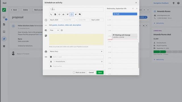Click the end time field
This screenshot has width=182, height=102.
pos(83,20)
